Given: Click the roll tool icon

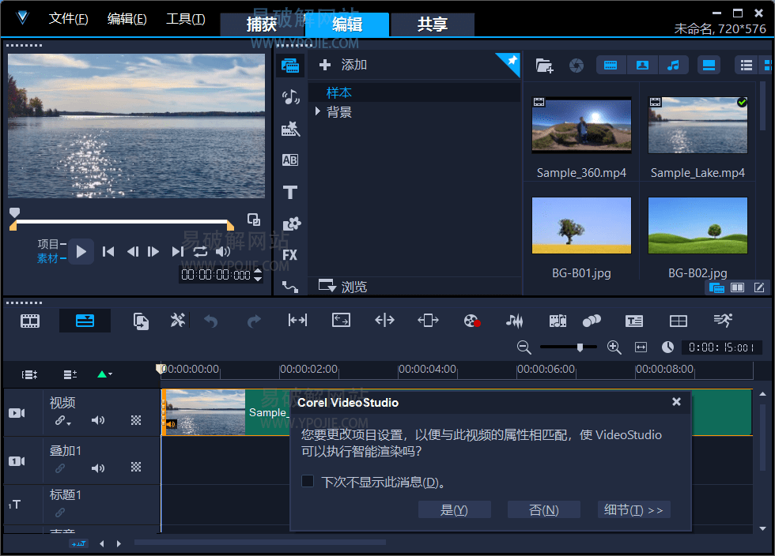Looking at the screenshot, I should 384,321.
